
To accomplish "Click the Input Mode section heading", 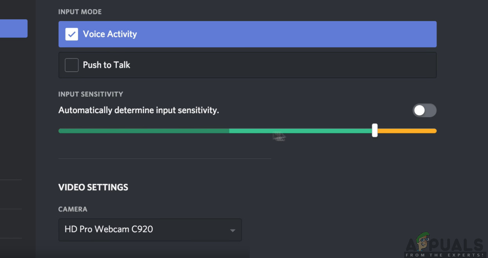I will [80, 12].
